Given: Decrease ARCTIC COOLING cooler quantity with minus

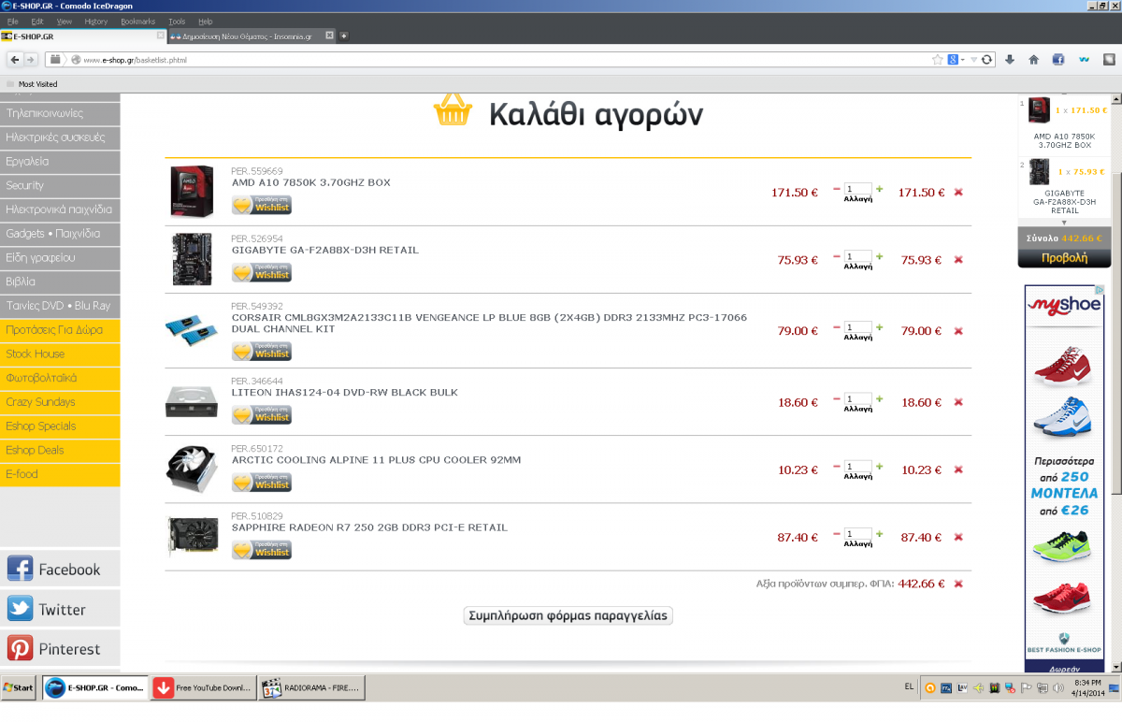Looking at the screenshot, I should click(x=837, y=466).
